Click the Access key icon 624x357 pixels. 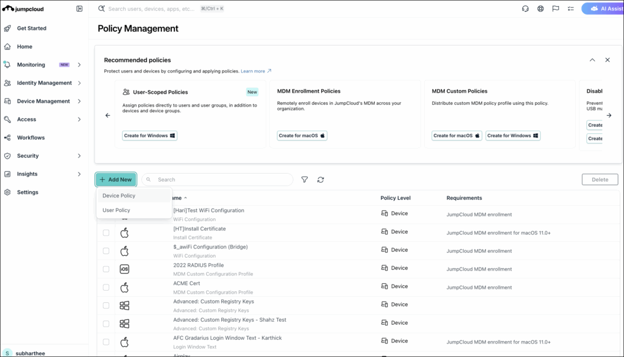point(7,119)
